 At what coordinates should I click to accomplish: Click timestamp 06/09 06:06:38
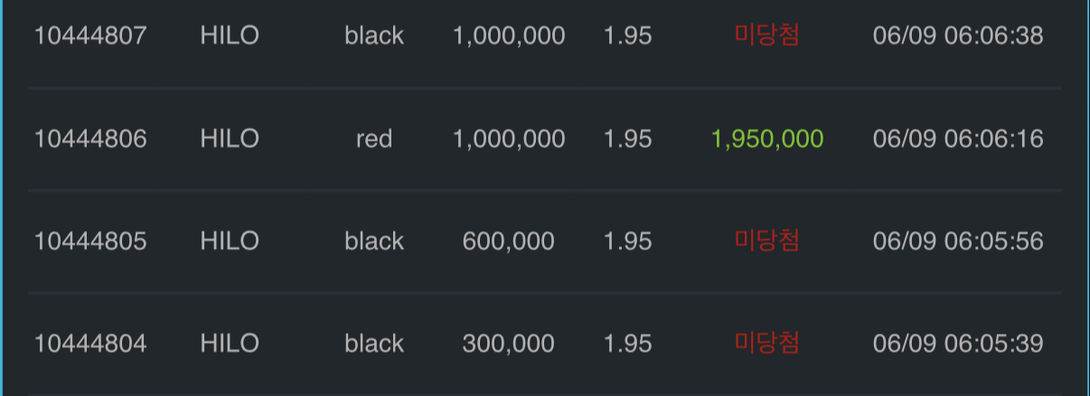[958, 36]
